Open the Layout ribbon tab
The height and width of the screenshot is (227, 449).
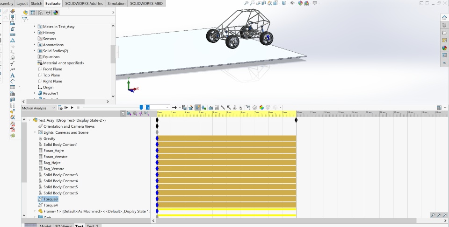[x=22, y=3]
